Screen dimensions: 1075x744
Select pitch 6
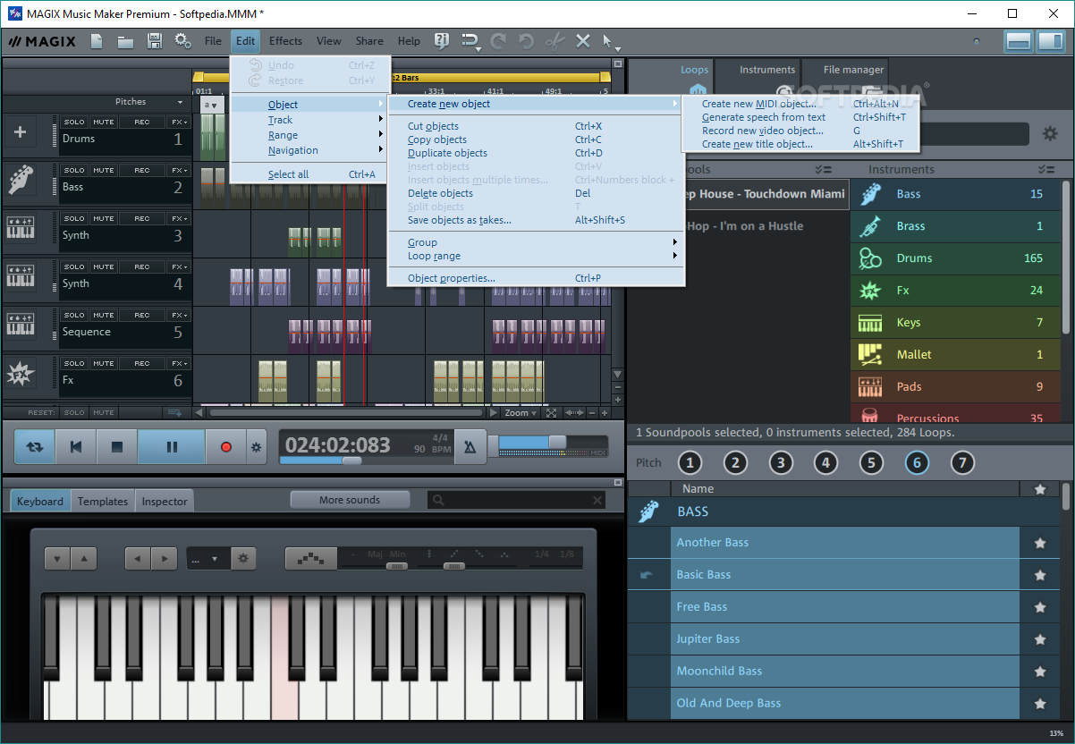point(916,463)
